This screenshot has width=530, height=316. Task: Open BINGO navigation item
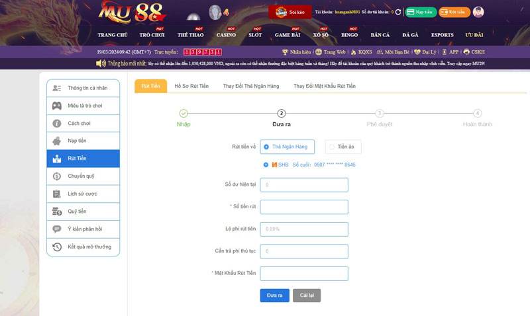(x=349, y=35)
